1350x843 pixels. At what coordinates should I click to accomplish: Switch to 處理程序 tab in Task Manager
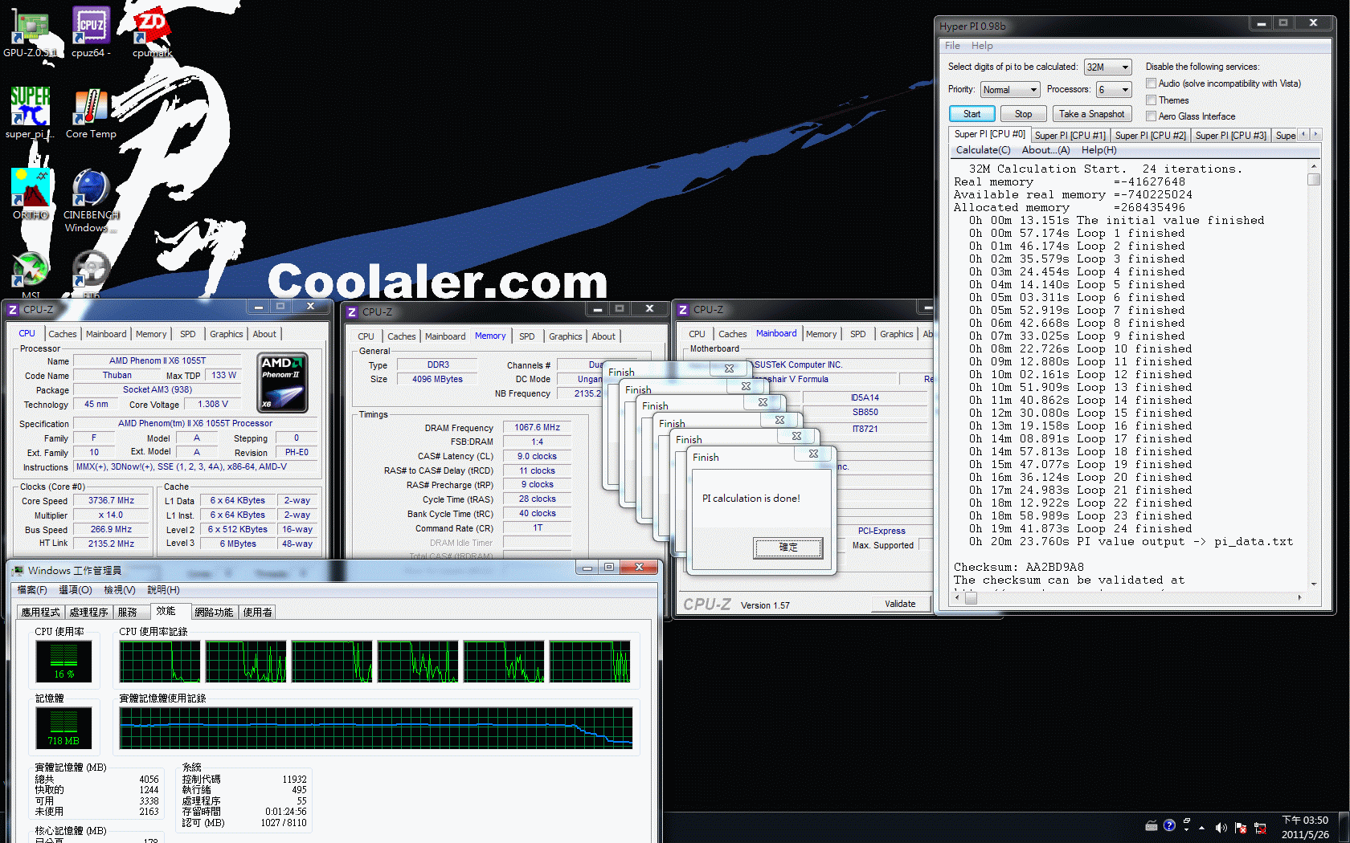point(88,612)
